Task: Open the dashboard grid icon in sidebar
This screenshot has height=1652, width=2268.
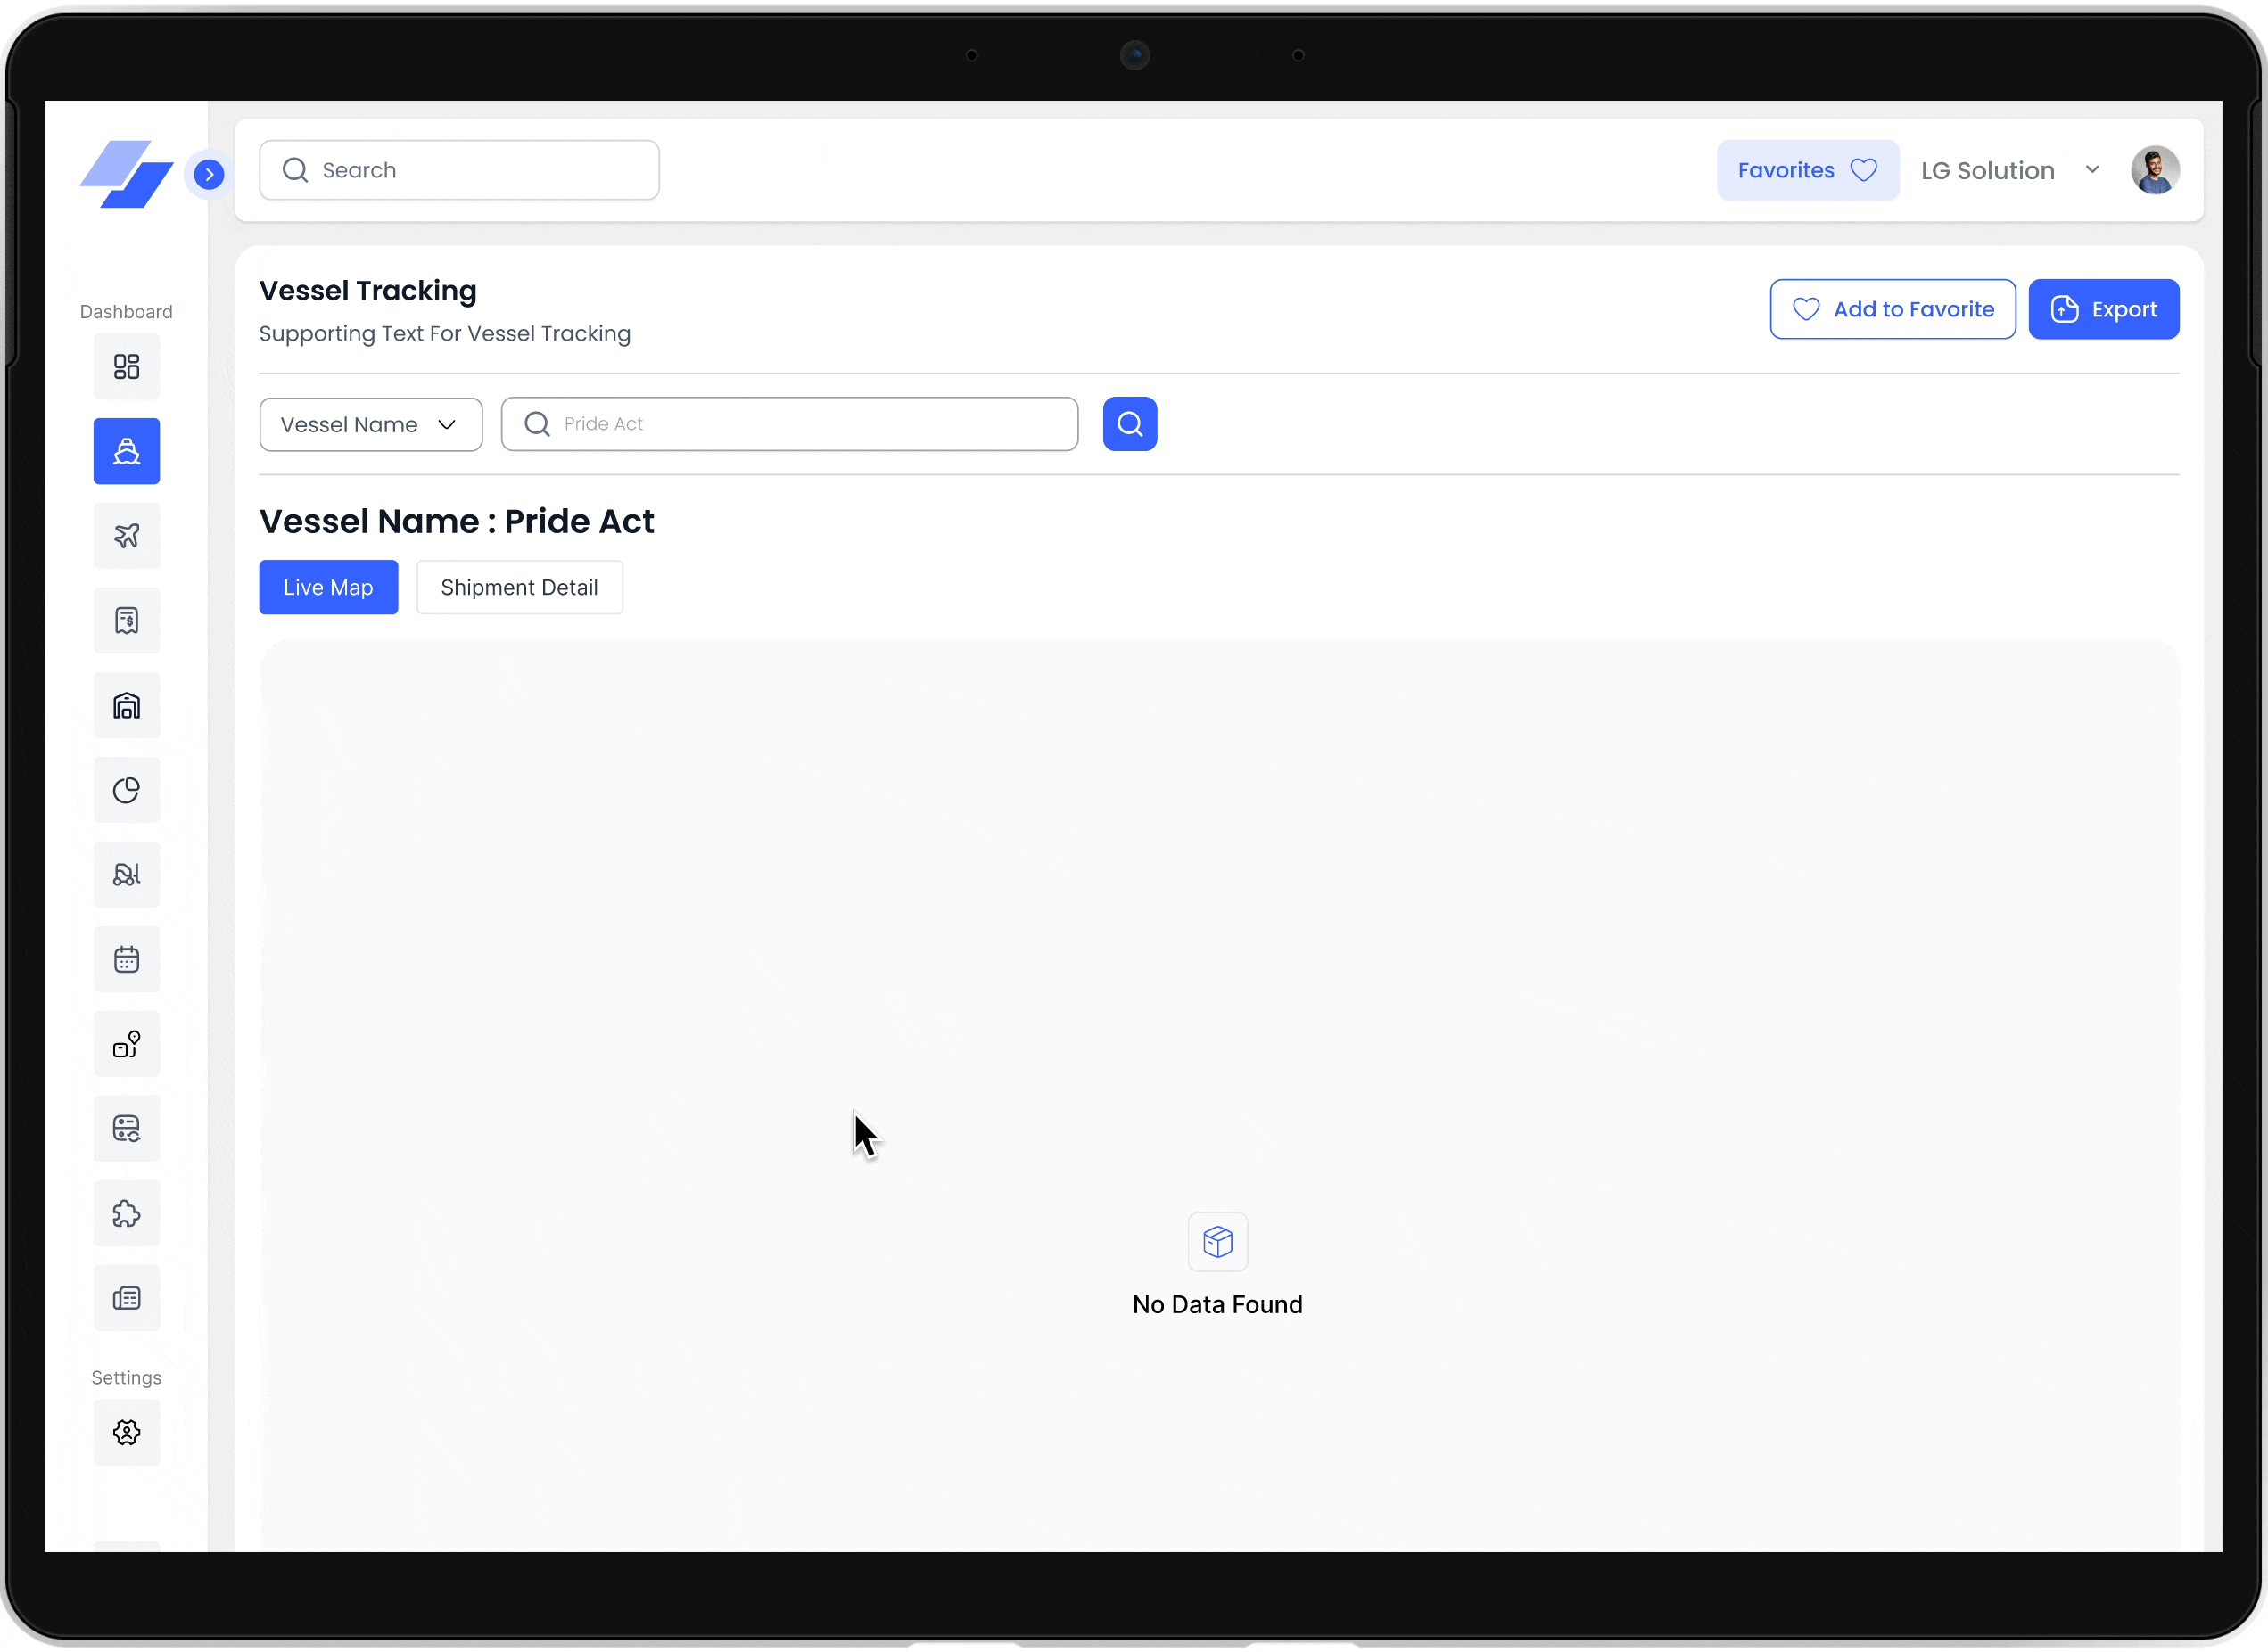Action: (126, 367)
